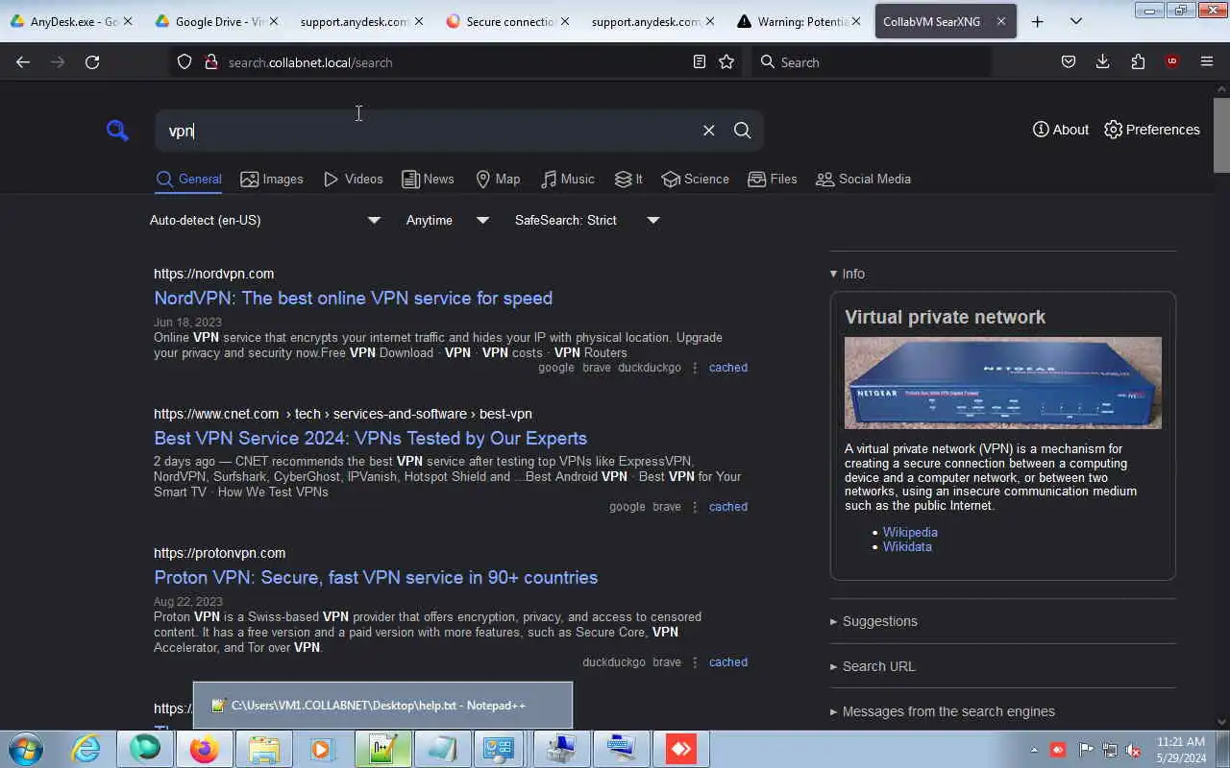Expand the Search URL section
Image resolution: width=1230 pixels, height=768 pixels.
coord(873,666)
